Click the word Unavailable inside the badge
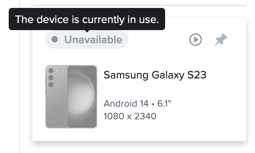This screenshot has height=153, width=255. coord(93,40)
